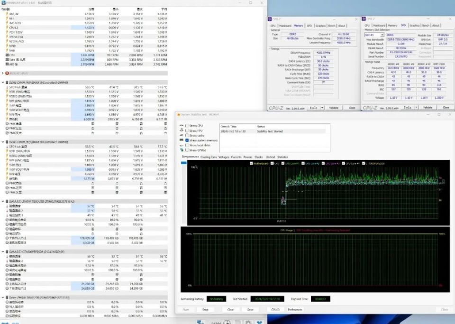Click Validate in the SPD-tab CPU-Z window
The image size is (455, 324).
[428, 107]
